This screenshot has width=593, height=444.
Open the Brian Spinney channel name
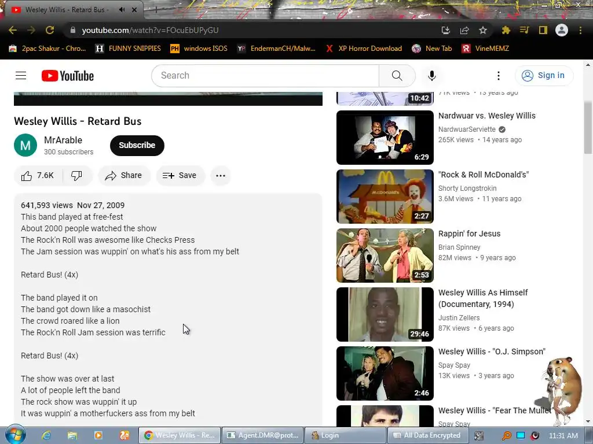tap(459, 247)
